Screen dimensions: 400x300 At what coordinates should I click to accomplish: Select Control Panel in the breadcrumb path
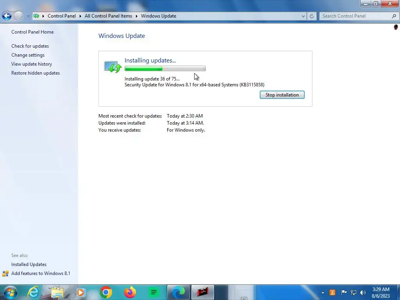click(x=61, y=16)
